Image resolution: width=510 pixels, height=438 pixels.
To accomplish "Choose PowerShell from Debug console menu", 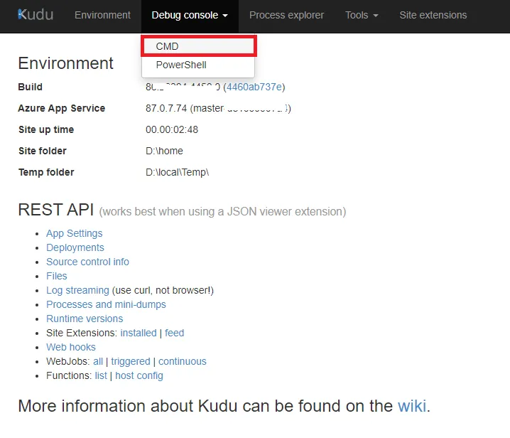I will click(198, 65).
